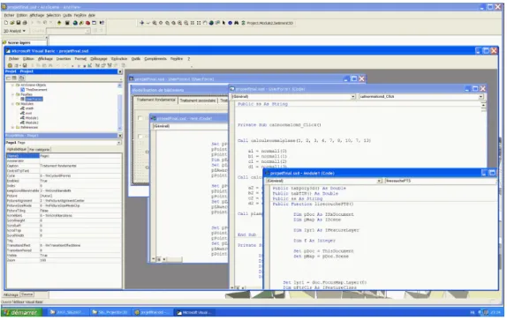This screenshot has width=507, height=320.
Task: Select Module1 in project tree
Action: point(32,118)
